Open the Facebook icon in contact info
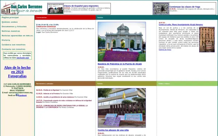 point(17,95)
